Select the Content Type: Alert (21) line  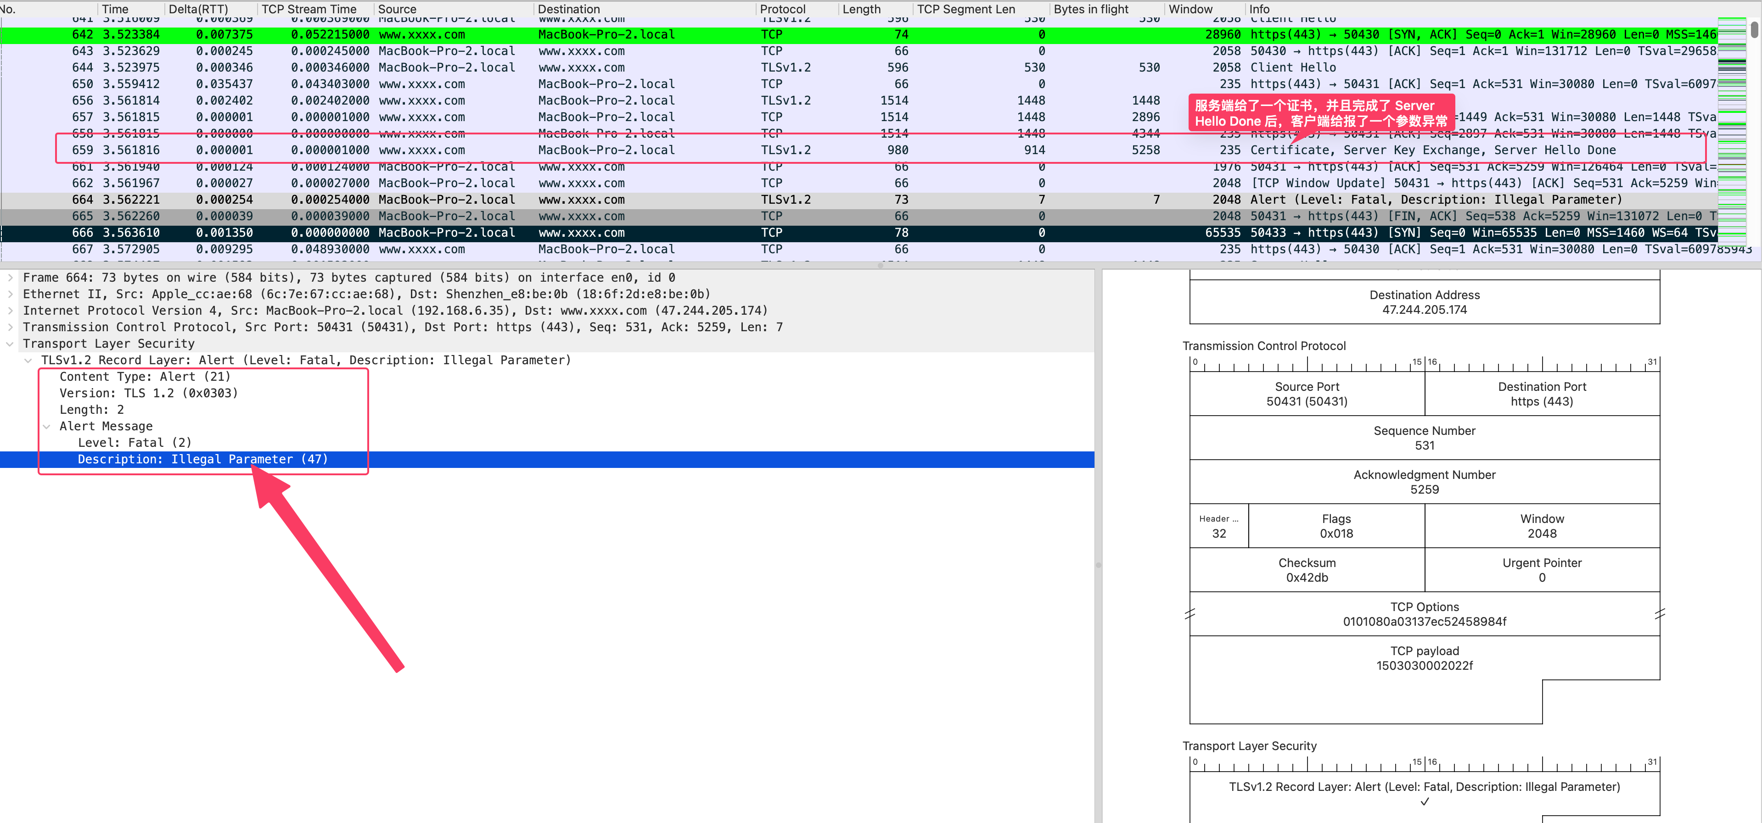coord(145,377)
